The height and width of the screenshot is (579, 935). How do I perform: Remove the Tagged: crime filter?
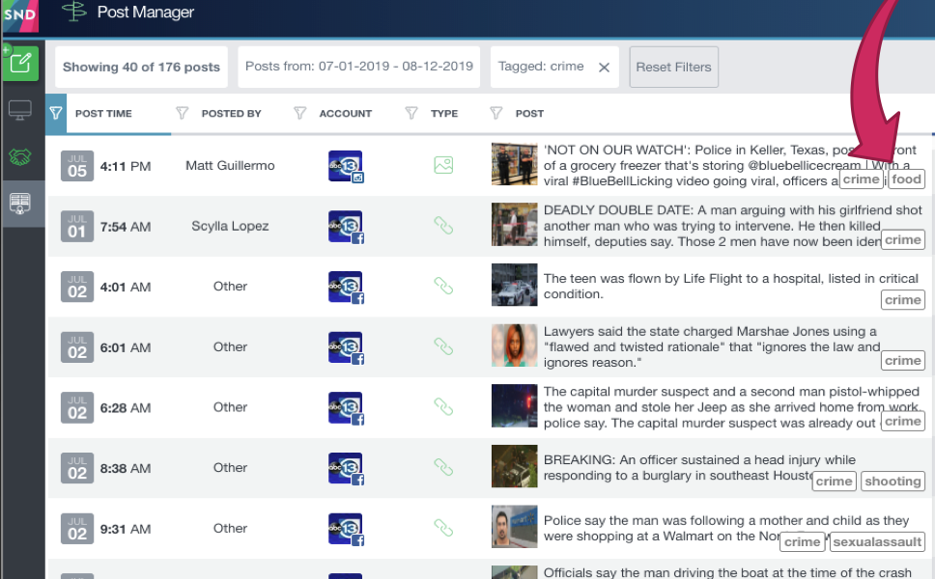click(604, 68)
